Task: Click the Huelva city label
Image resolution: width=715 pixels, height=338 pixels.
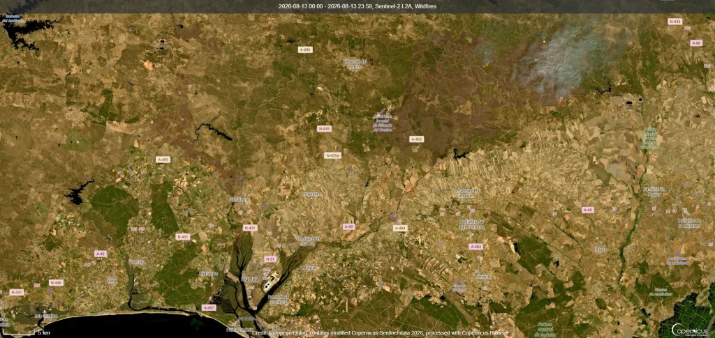Action: click(249, 279)
